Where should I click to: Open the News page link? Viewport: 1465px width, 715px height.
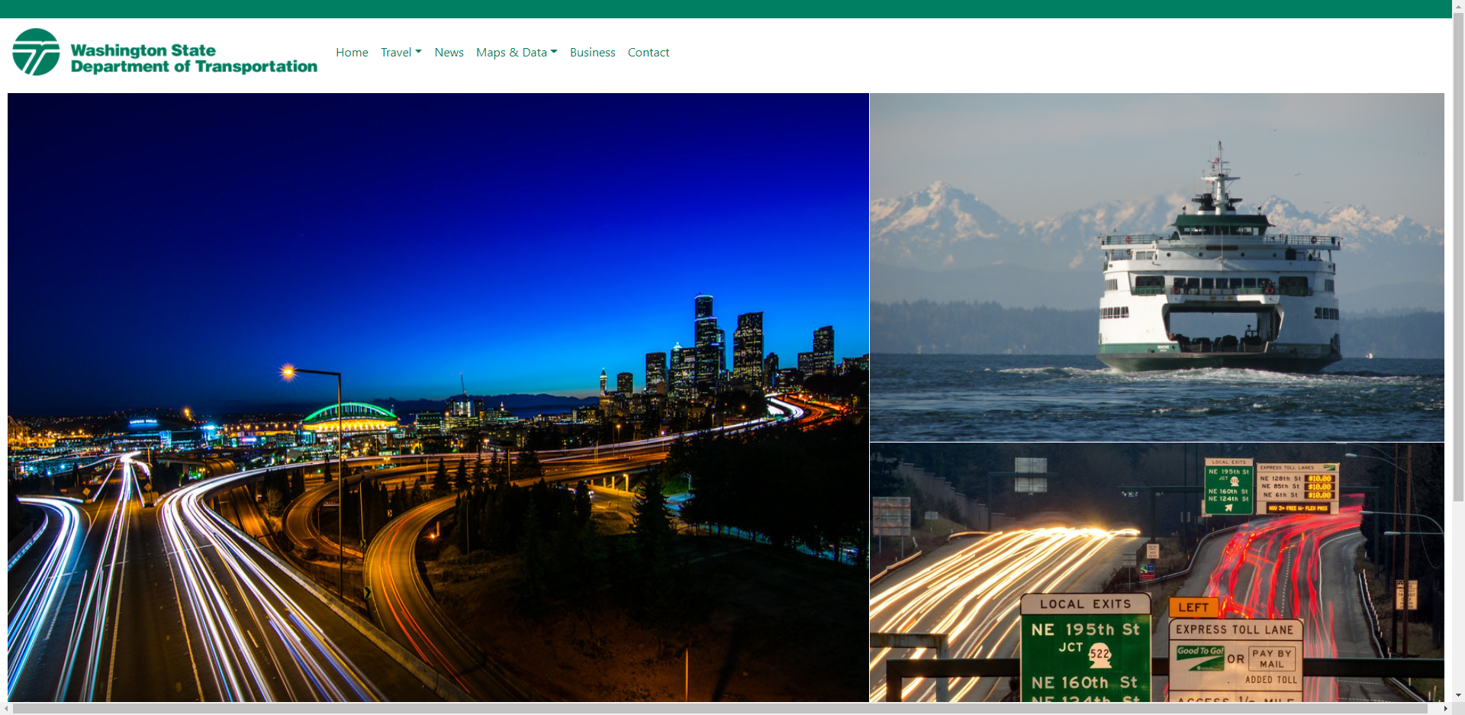pos(449,52)
